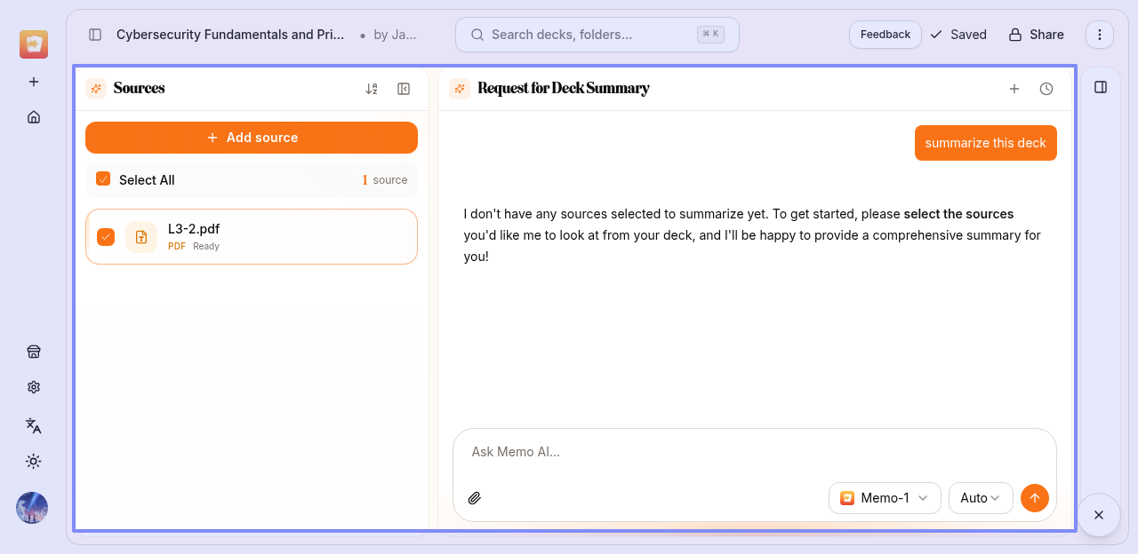Open chat history clock icon

[1046, 89]
